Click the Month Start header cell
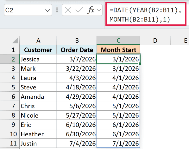 [118, 50]
